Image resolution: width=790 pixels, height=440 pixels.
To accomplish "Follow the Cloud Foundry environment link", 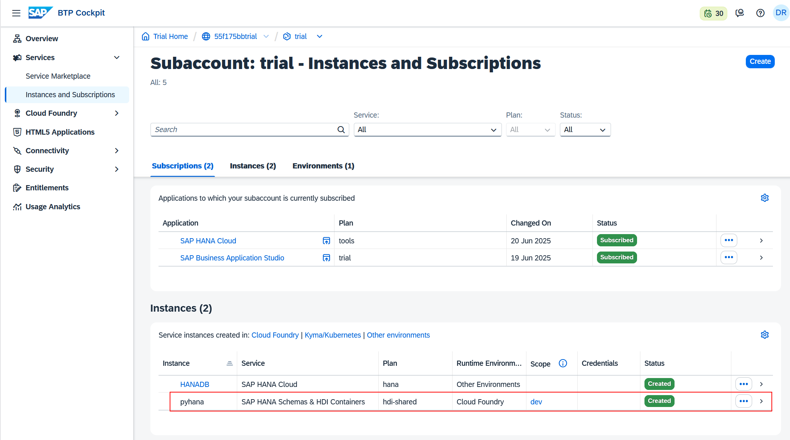I will tap(275, 335).
